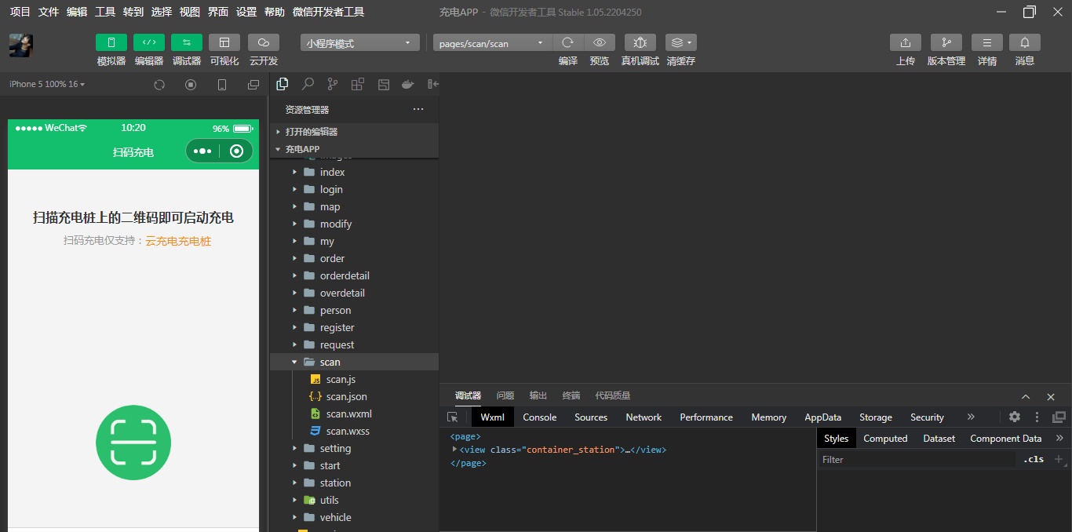Open the resource manager more options (…)
This screenshot has width=1072, height=532.
[x=418, y=110]
